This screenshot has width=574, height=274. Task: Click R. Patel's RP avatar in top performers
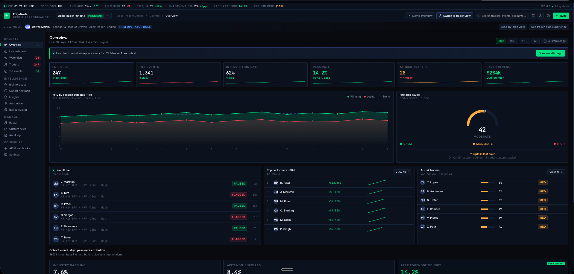coord(276,183)
